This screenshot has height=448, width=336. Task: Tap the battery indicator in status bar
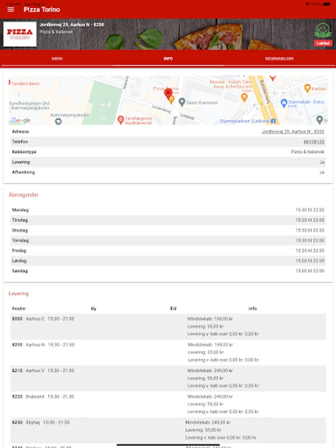pyautogui.click(x=327, y=4)
